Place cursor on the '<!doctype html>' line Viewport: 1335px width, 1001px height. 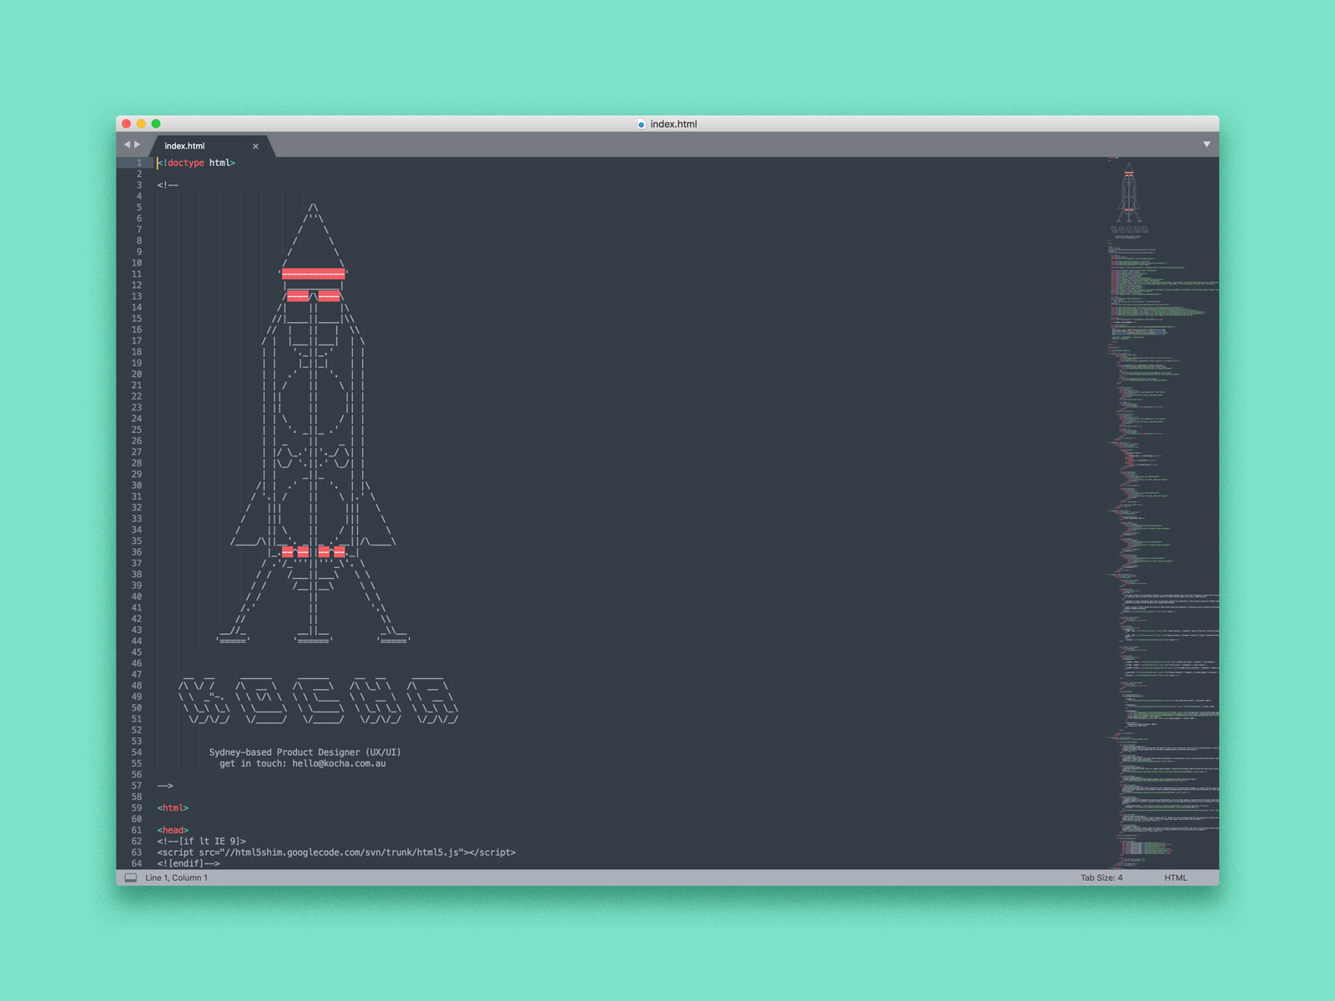[x=197, y=163]
